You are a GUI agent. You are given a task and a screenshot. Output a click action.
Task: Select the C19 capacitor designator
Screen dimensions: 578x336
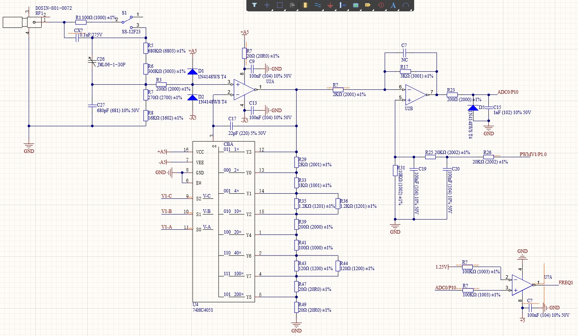point(422,169)
